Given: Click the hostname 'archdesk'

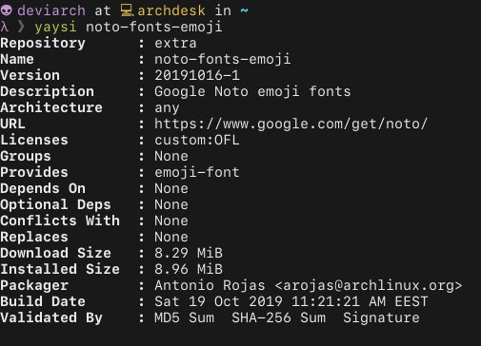Looking at the screenshot, I should pos(171,10).
